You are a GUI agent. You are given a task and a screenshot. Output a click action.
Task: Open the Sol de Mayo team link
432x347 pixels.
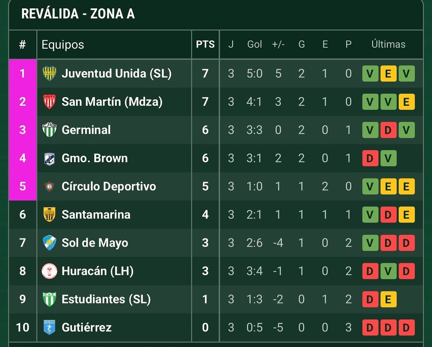pyautogui.click(x=95, y=243)
